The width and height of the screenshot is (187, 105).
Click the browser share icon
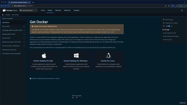166,6
